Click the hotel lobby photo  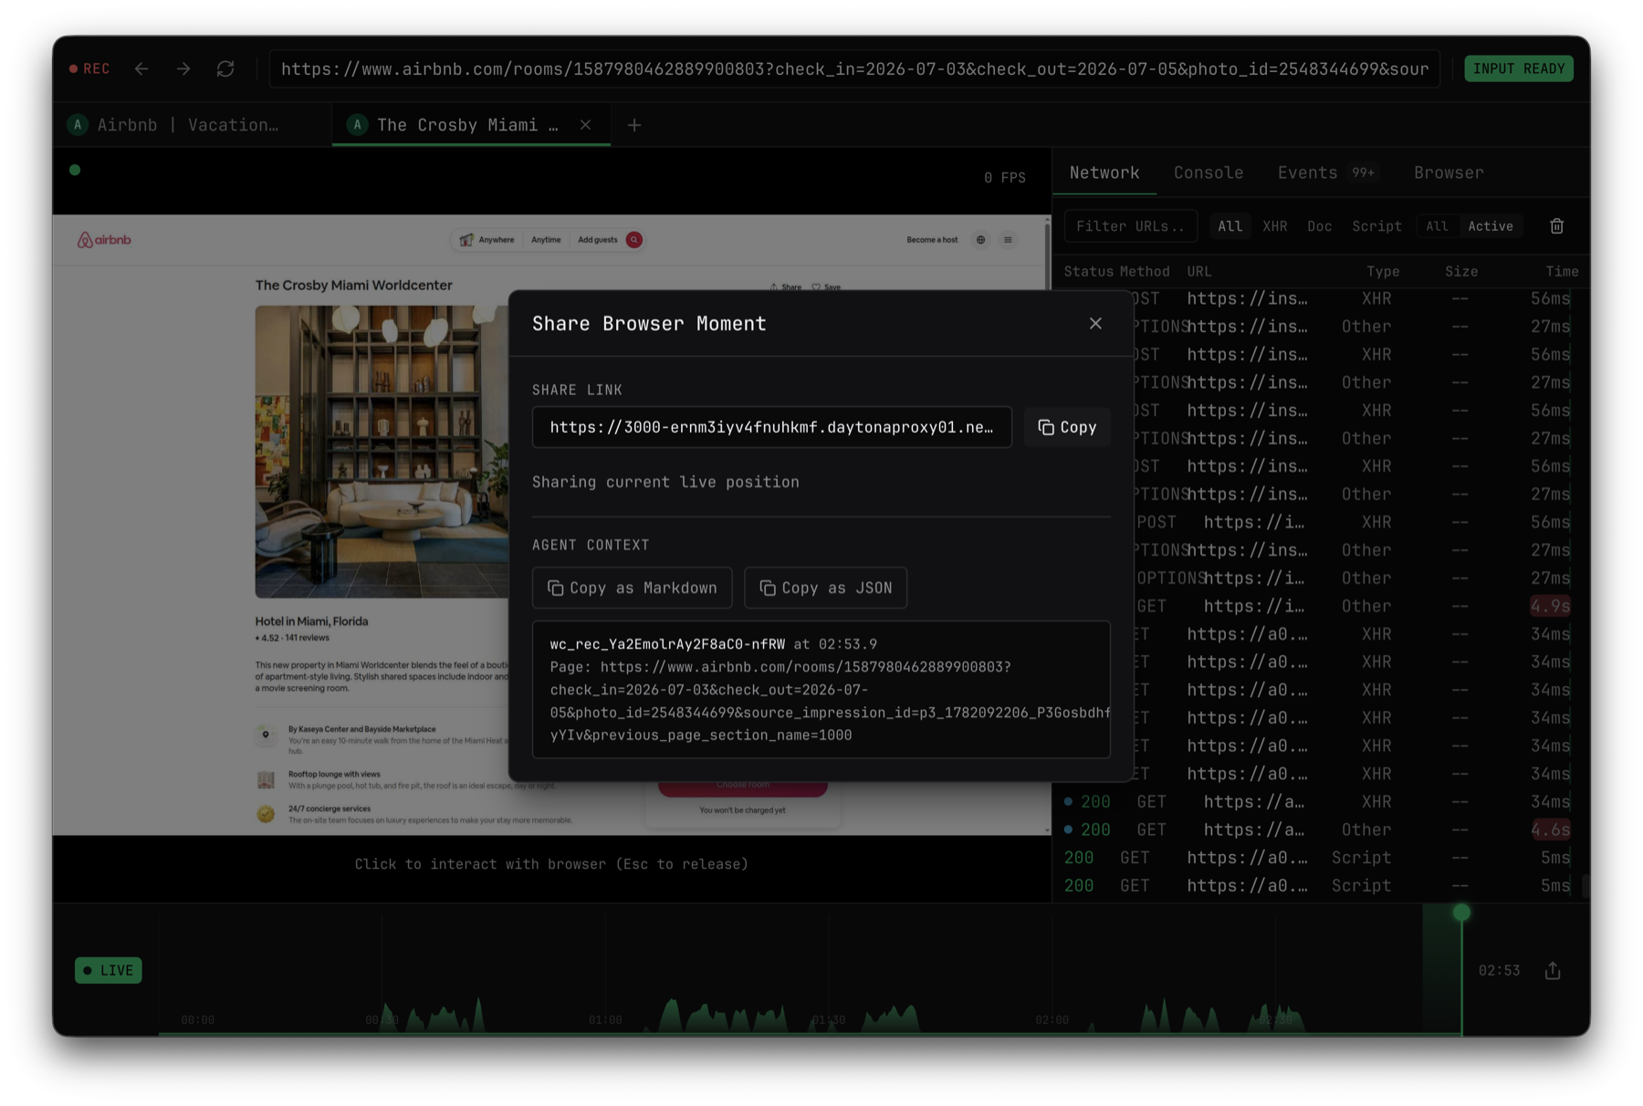coord(382,451)
